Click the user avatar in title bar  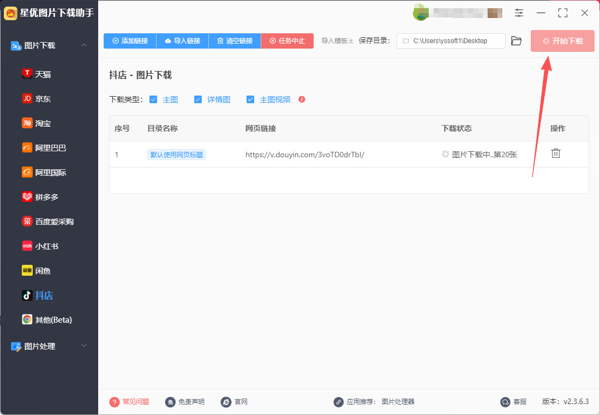[x=420, y=13]
